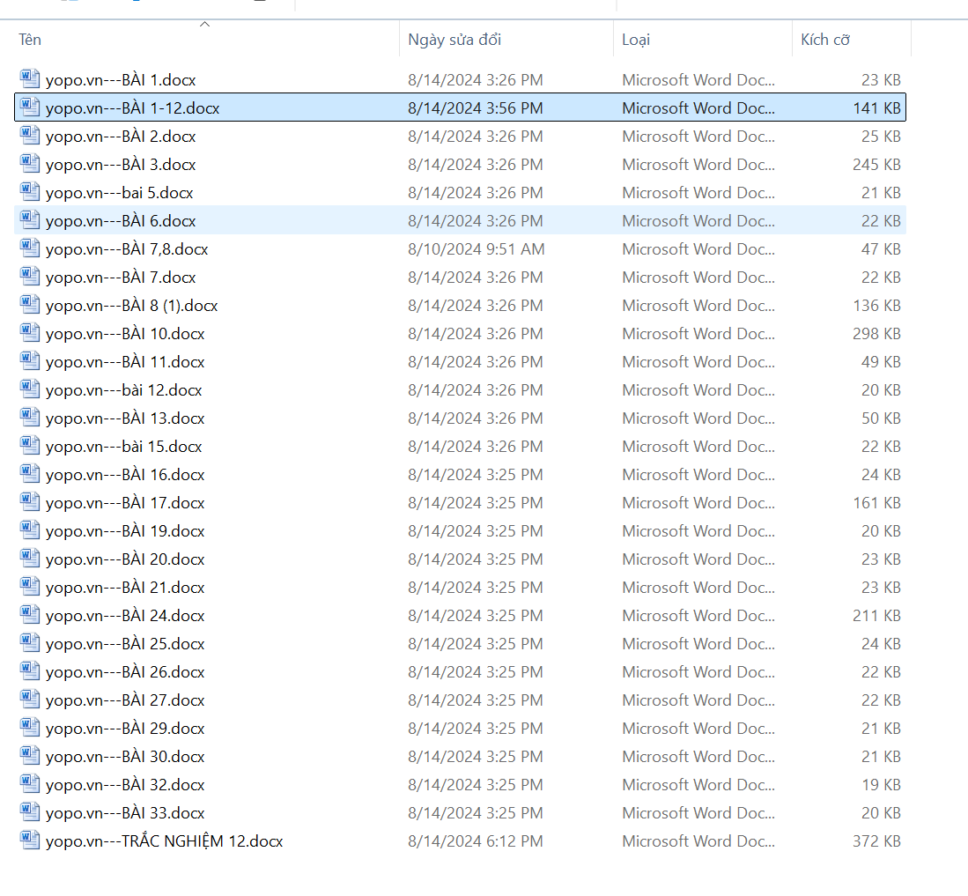Sort by the Ngày sửa đổi column
Image resolution: width=968 pixels, height=896 pixels.
[x=454, y=40]
